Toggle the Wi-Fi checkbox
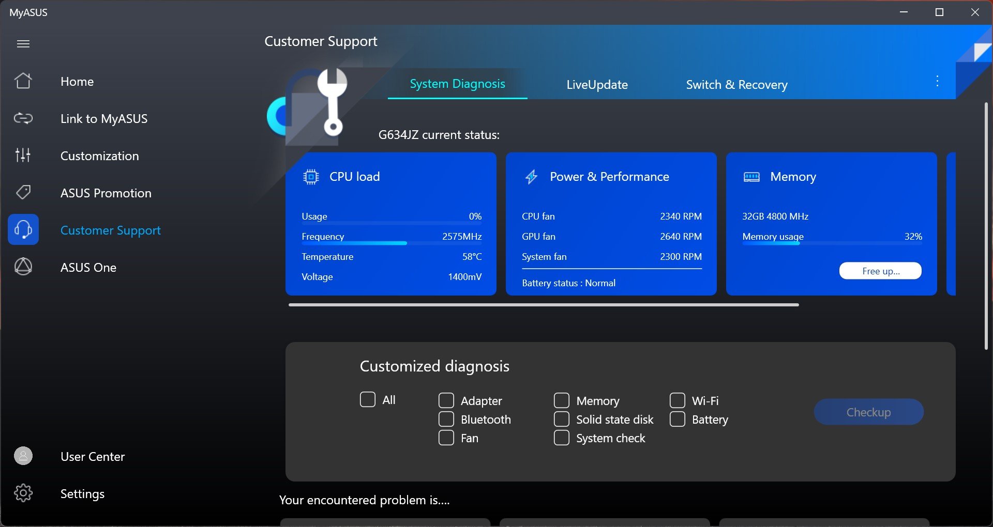This screenshot has height=527, width=993. click(x=678, y=400)
